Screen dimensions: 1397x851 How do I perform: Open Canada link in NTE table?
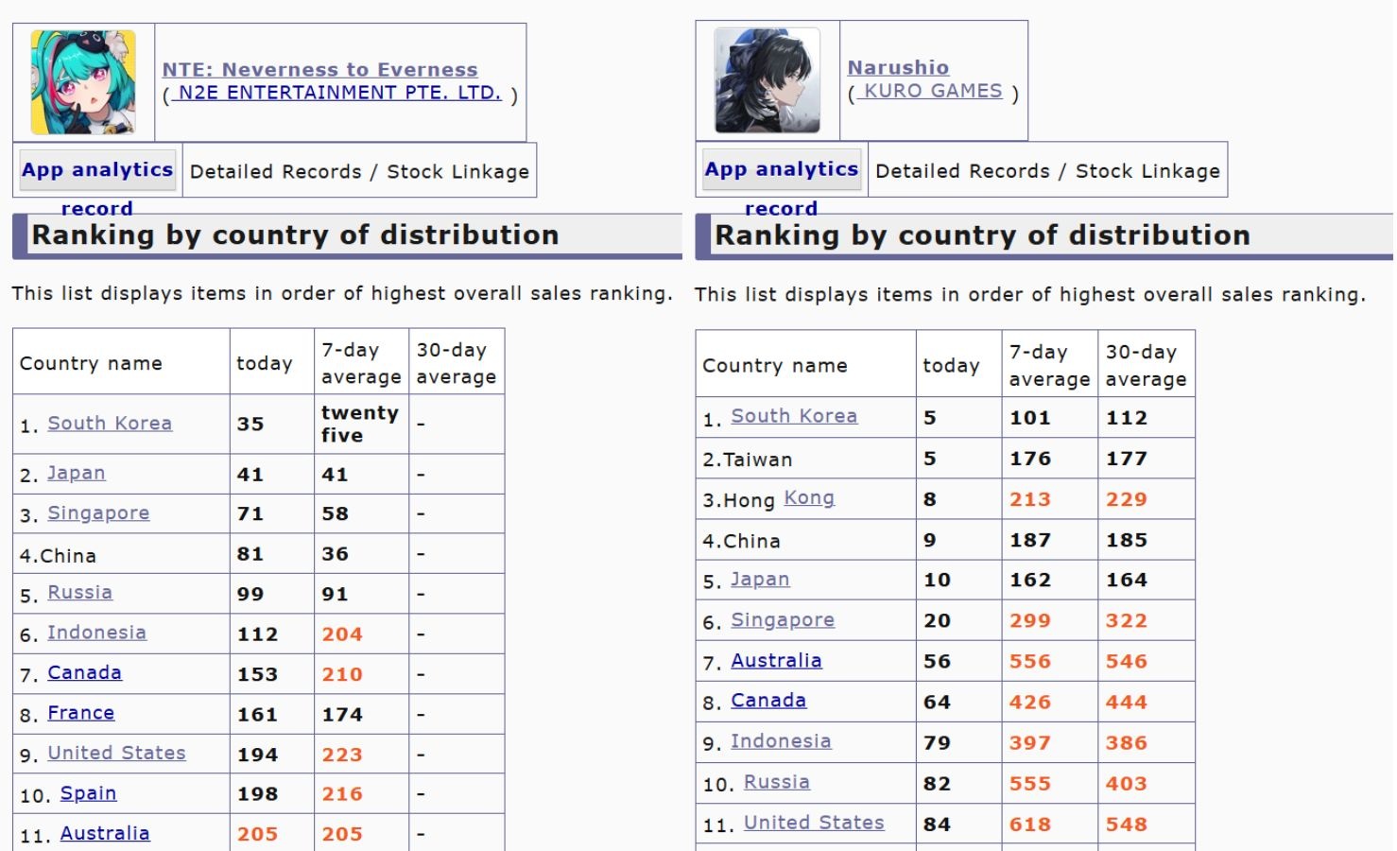(84, 672)
